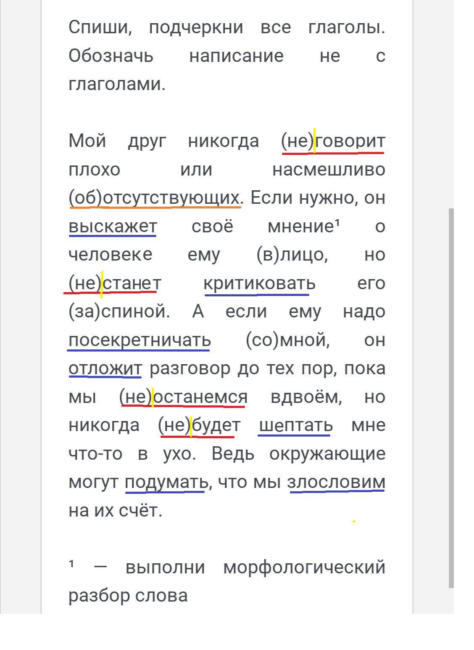
Task: Click the word "подчеркни" in the instructions
Action: click(196, 28)
